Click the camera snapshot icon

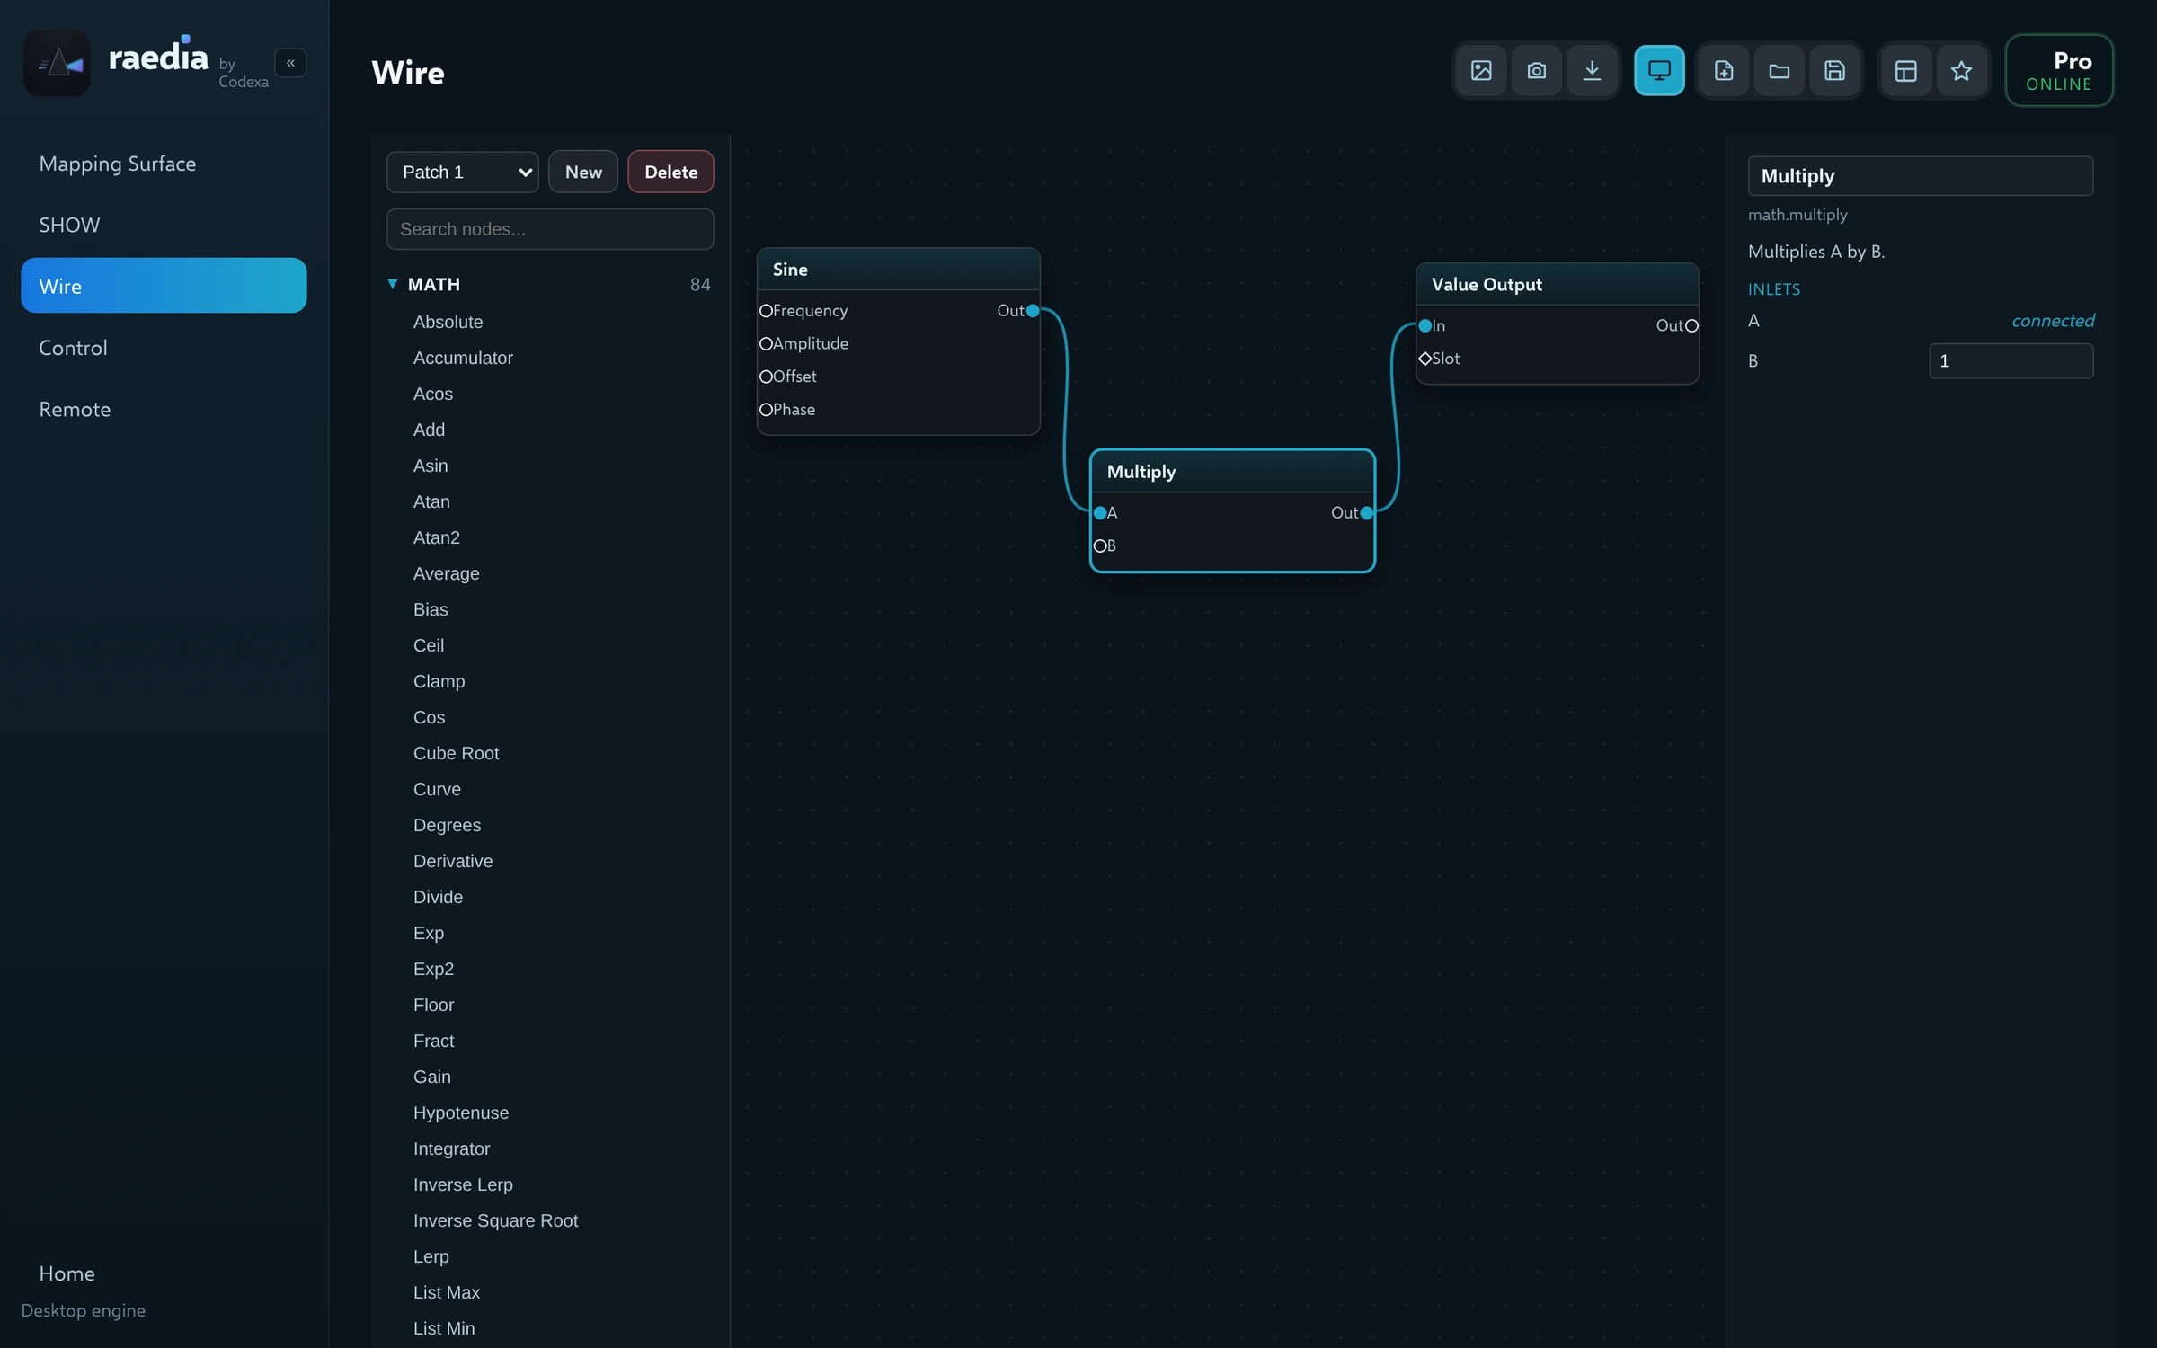1537,70
